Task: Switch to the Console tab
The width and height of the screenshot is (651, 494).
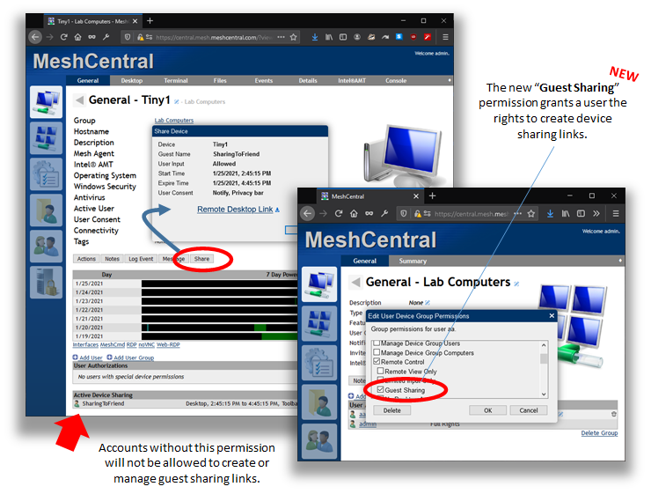Action: 396,81
